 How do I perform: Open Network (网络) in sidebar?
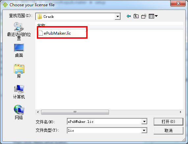(x=19, y=112)
